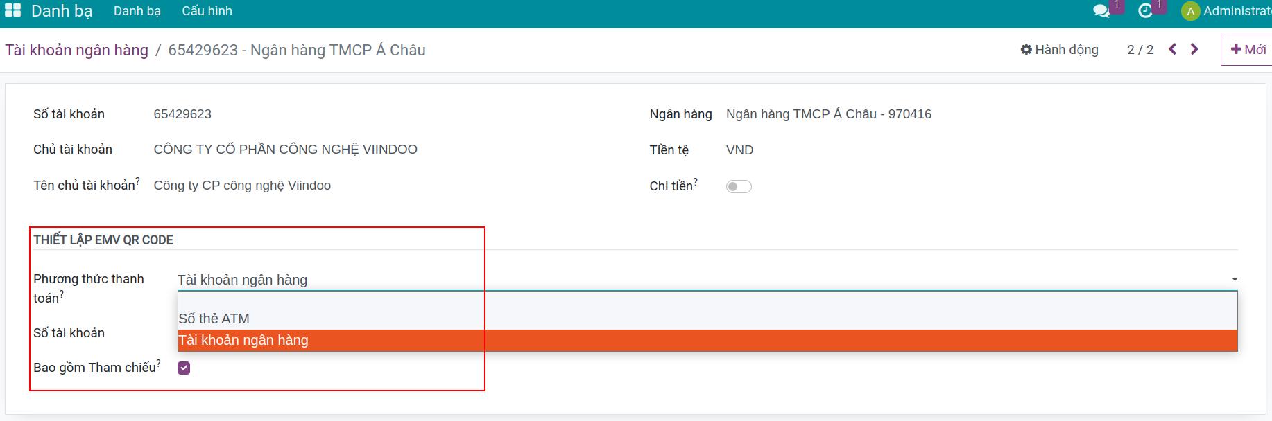1272x421 pixels.
Task: Open the Danh bạ menu
Action: (137, 11)
